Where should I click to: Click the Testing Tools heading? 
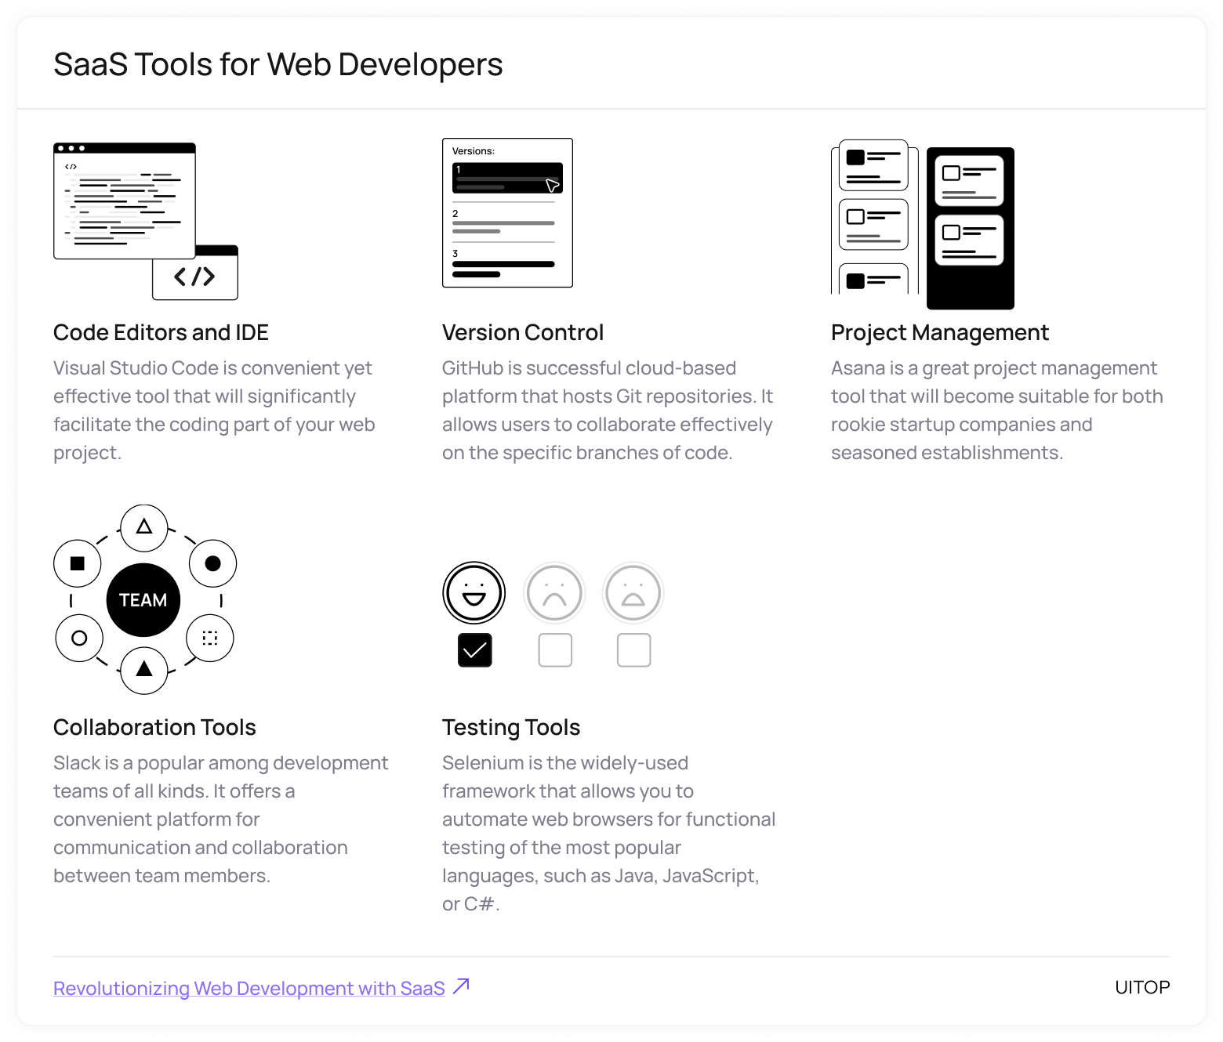[511, 728]
